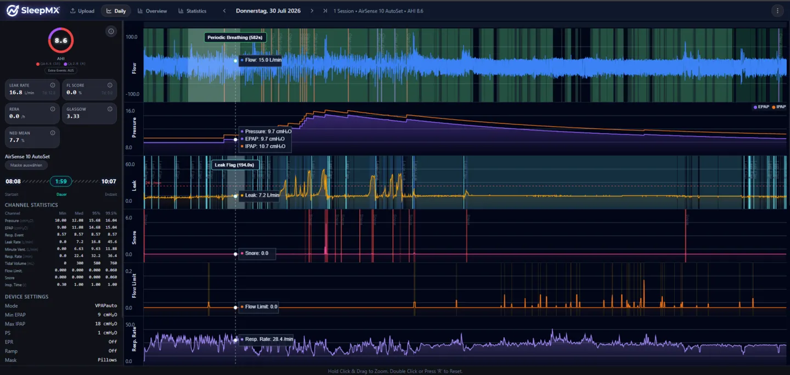
Task: Click the Insp. Time statistics row
Action: point(60,285)
